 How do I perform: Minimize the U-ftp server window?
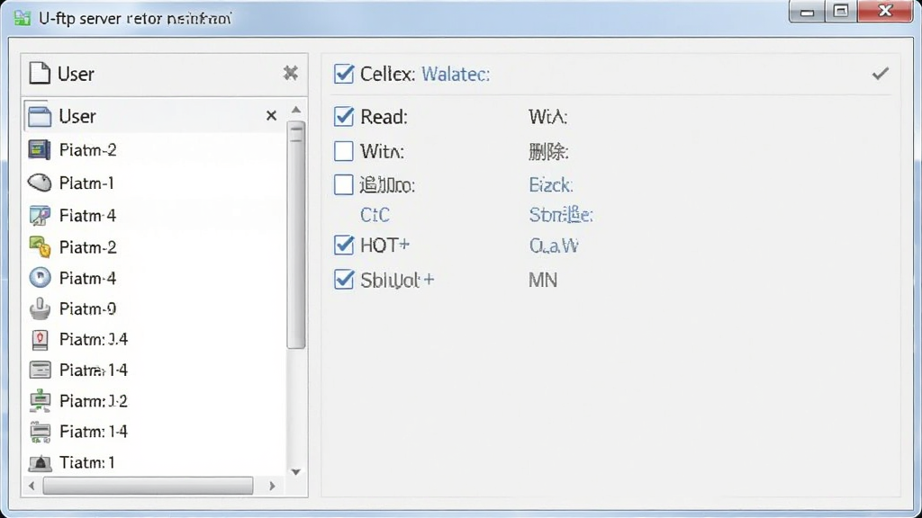[x=808, y=12]
